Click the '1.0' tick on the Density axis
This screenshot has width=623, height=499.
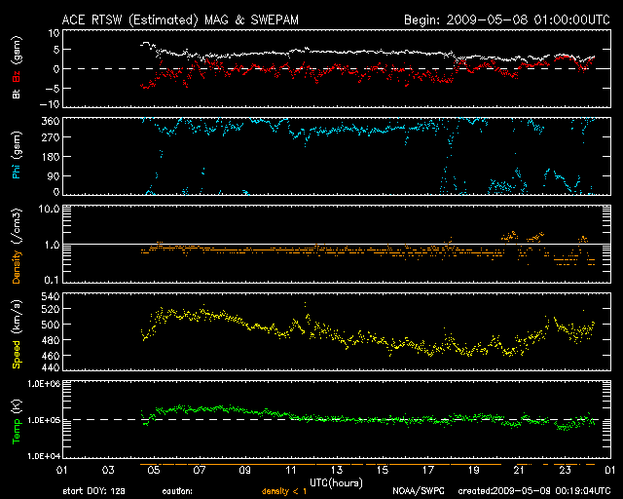pyautogui.click(x=52, y=246)
